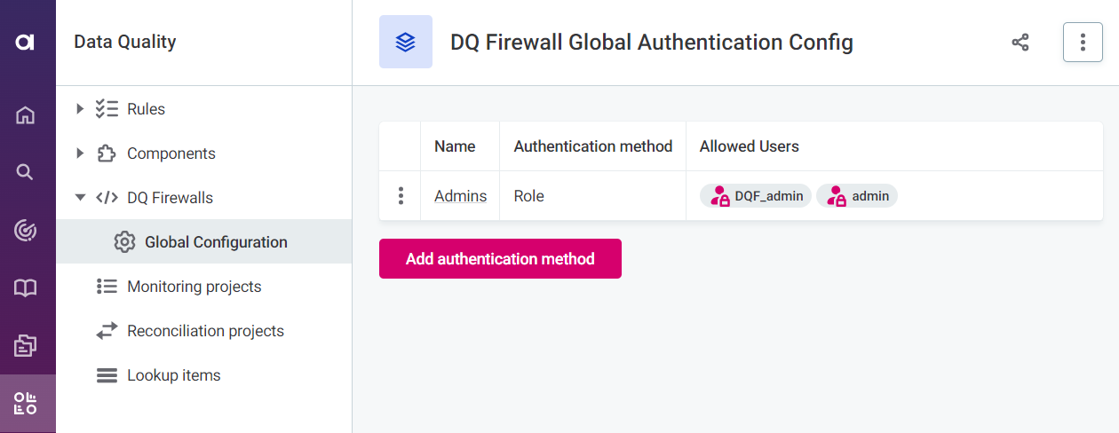Click the DQF_admin role chip
1119x433 pixels.
pyautogui.click(x=756, y=196)
